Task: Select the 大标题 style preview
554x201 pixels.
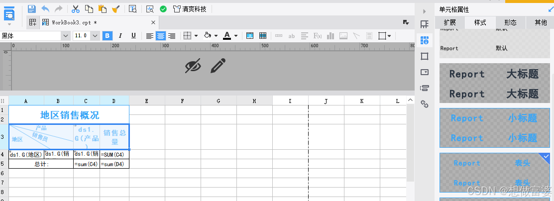Action: [495, 84]
